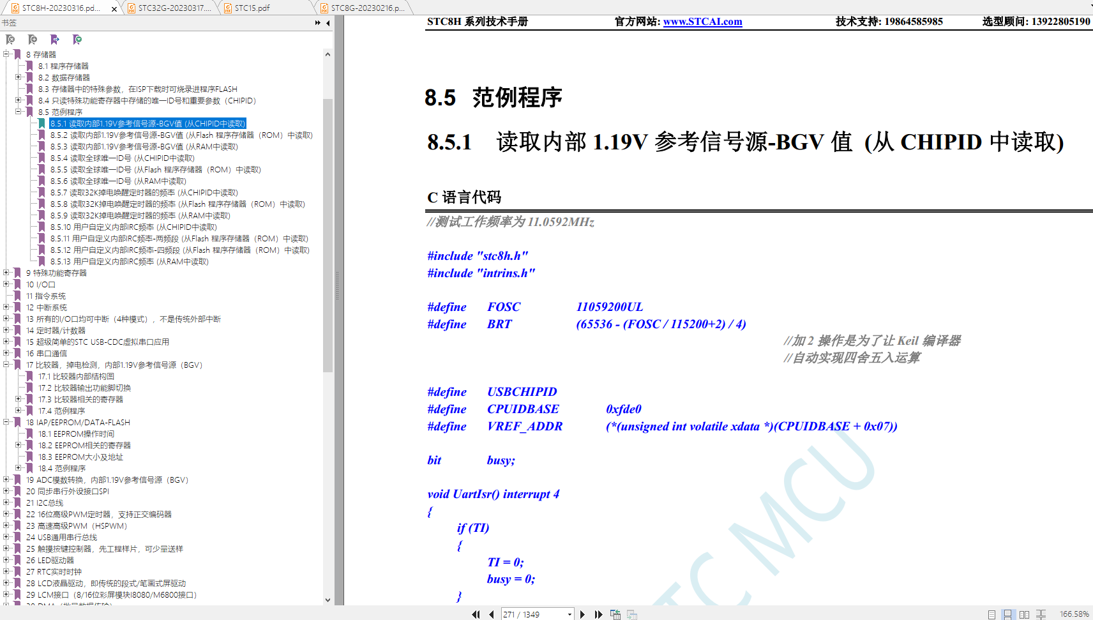This screenshot has height=620, width=1093.
Task: Jump to the last page
Action: tap(598, 614)
